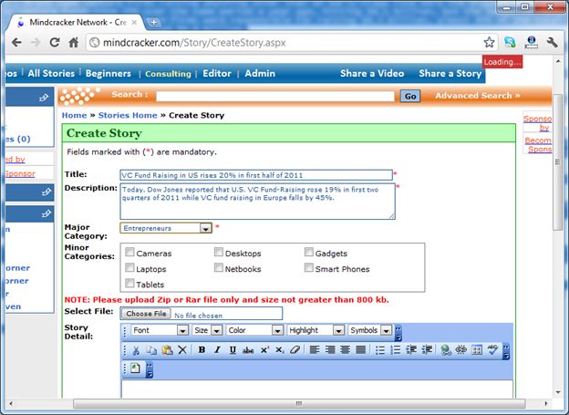Check the Tablets minor category

coord(129,283)
